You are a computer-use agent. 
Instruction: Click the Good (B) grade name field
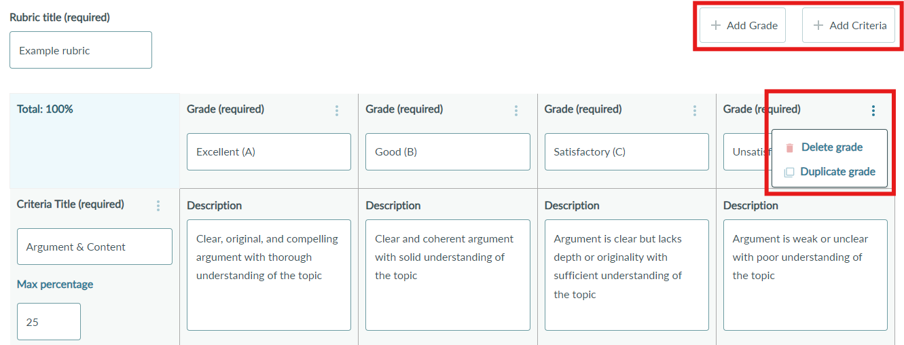[x=448, y=151]
